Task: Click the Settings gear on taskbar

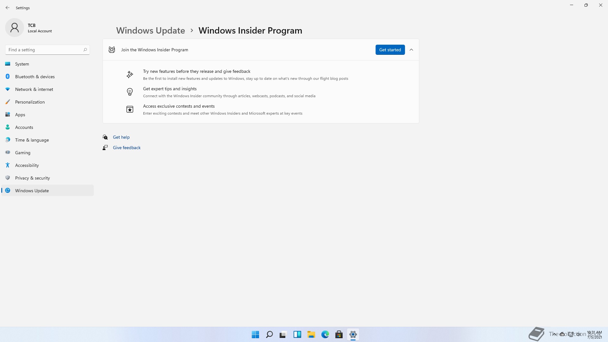Action: (353, 334)
